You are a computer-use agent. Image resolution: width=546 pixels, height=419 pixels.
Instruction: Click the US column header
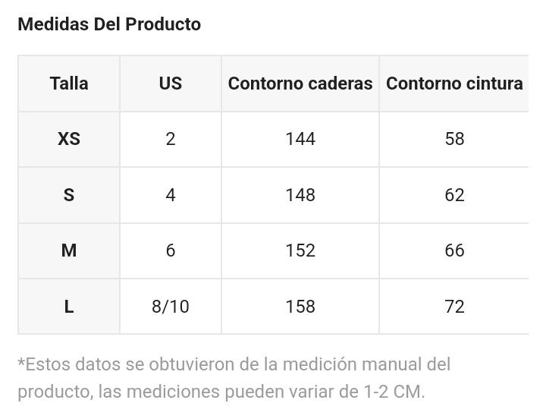pos(171,83)
